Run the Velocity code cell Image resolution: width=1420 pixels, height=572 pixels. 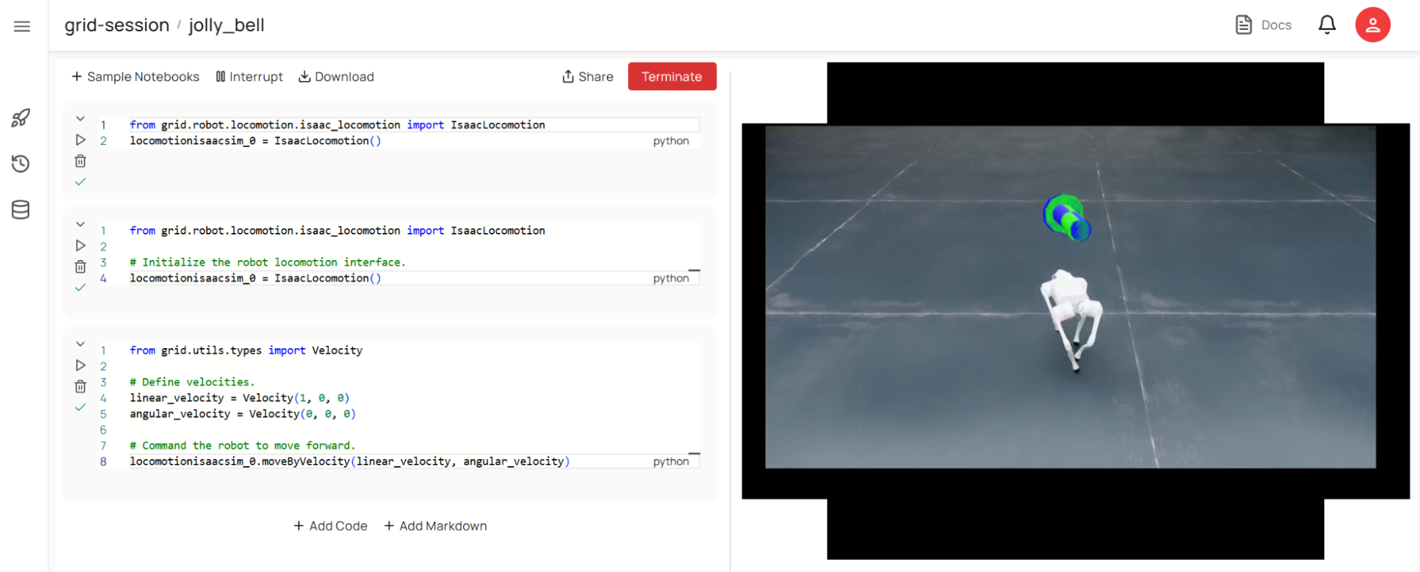point(80,365)
